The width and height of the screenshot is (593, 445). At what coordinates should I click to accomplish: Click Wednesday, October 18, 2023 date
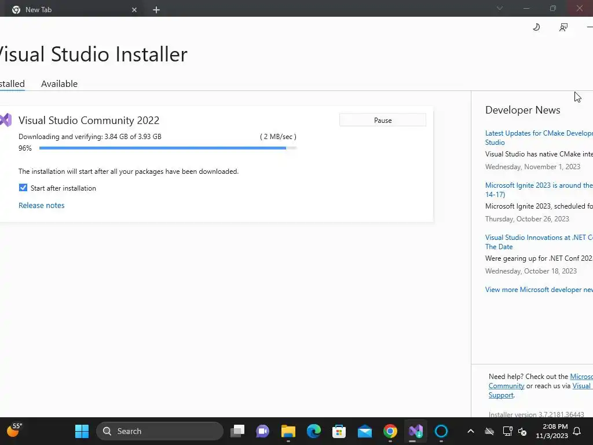[x=531, y=271]
